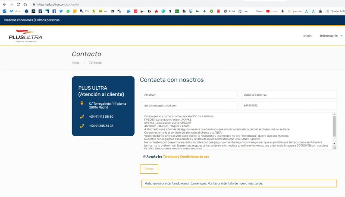Click the padlock site security icon
The image size is (345, 197).
click(34, 4)
